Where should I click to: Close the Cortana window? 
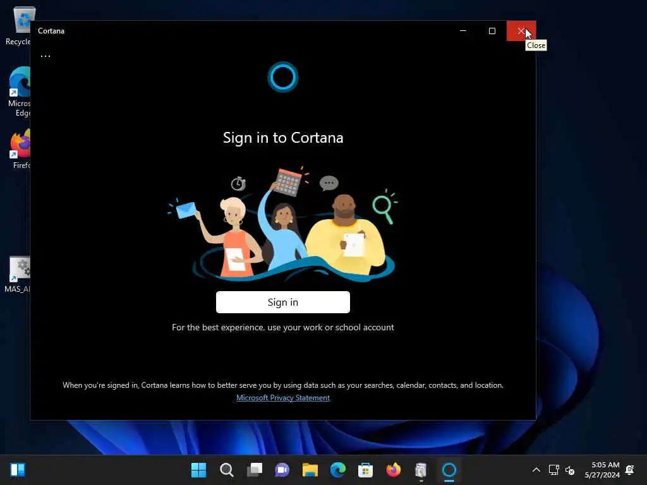pyautogui.click(x=521, y=31)
